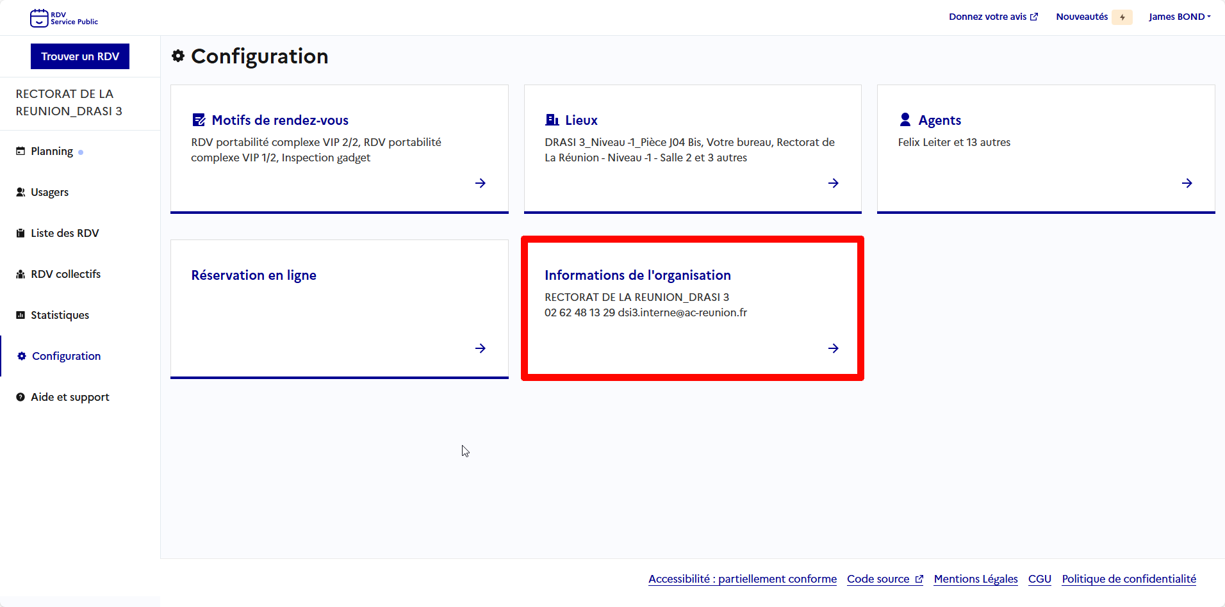Open the James BOND user dropdown
The width and height of the screenshot is (1225, 607).
[x=1180, y=17]
